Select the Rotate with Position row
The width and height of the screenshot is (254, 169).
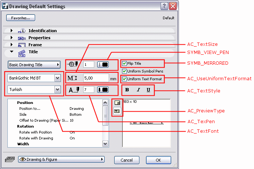(55, 132)
